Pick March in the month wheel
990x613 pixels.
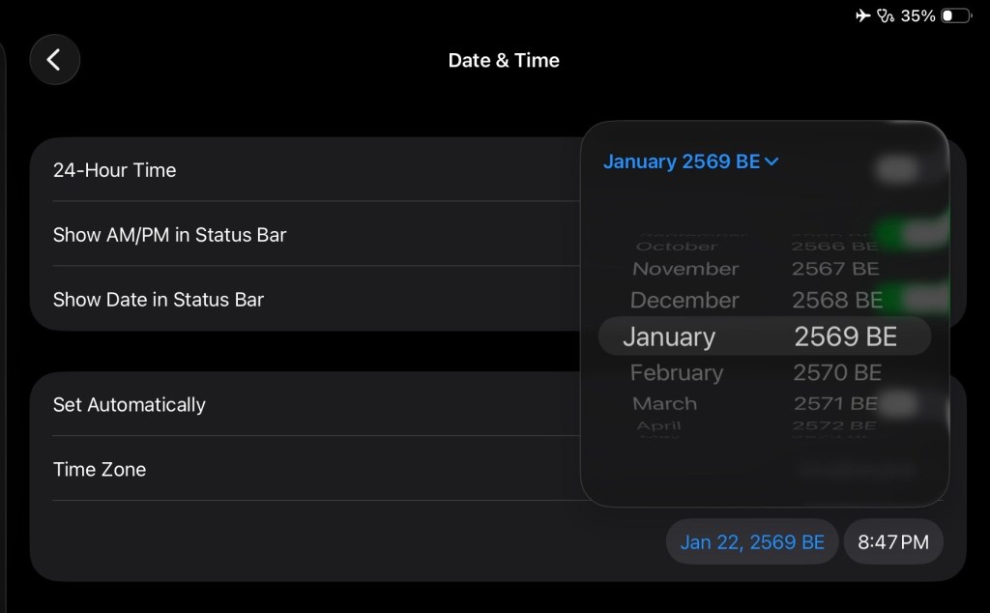664,403
